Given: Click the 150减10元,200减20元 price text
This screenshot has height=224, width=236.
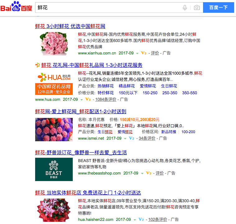Looking at the screenshot, I should (x=140, y=120).
